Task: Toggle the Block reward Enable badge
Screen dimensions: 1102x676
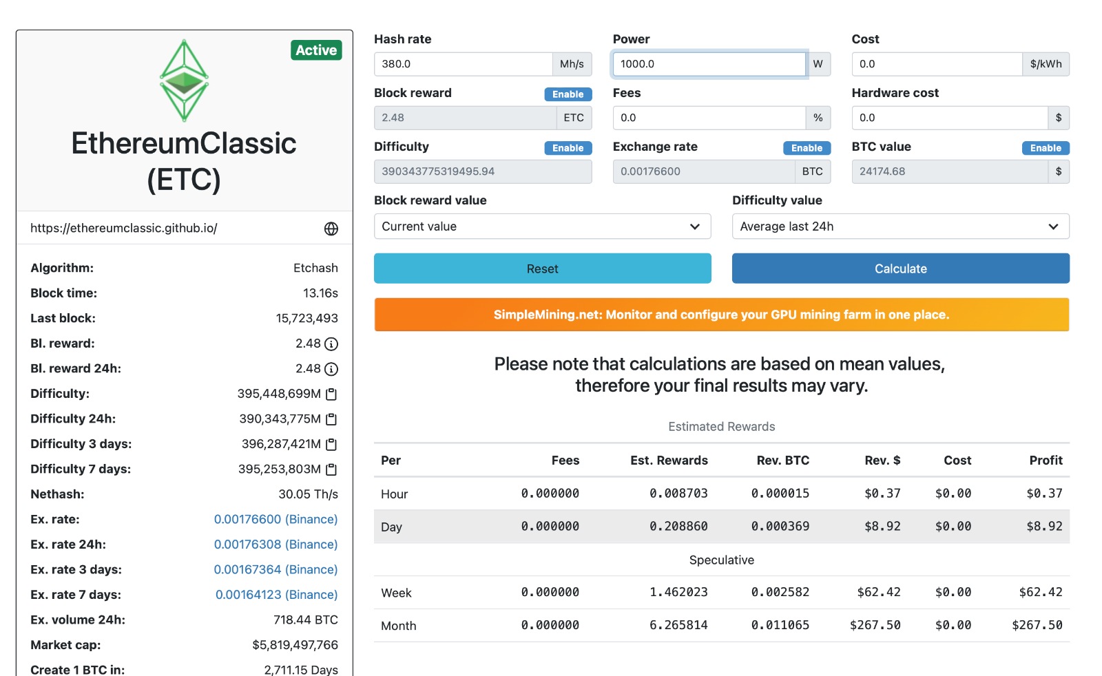Action: pos(568,94)
